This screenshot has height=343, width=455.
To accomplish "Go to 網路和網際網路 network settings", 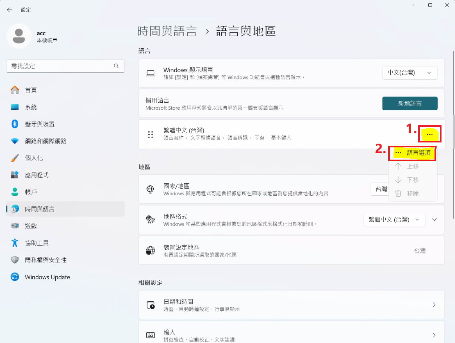I will pos(45,141).
